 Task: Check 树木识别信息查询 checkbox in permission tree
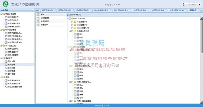(x=72, y=101)
